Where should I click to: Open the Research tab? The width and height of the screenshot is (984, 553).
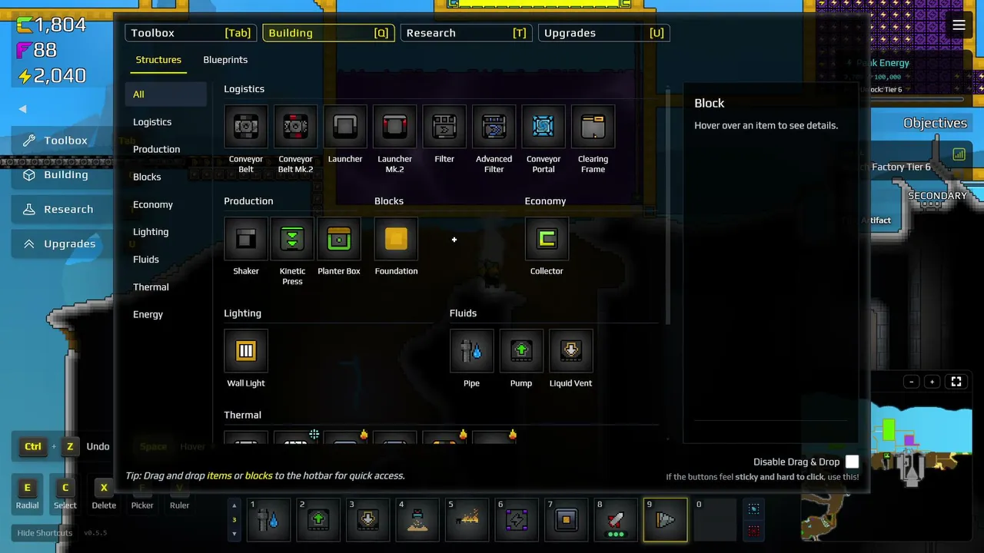tap(466, 33)
